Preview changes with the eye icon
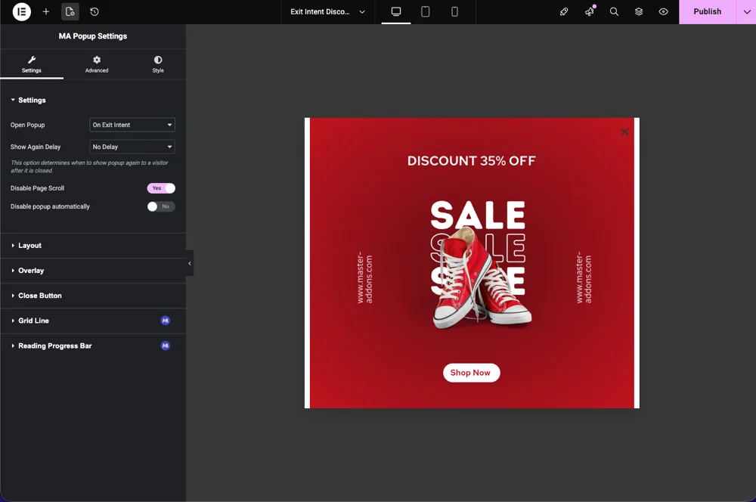The image size is (756, 502). [x=664, y=11]
